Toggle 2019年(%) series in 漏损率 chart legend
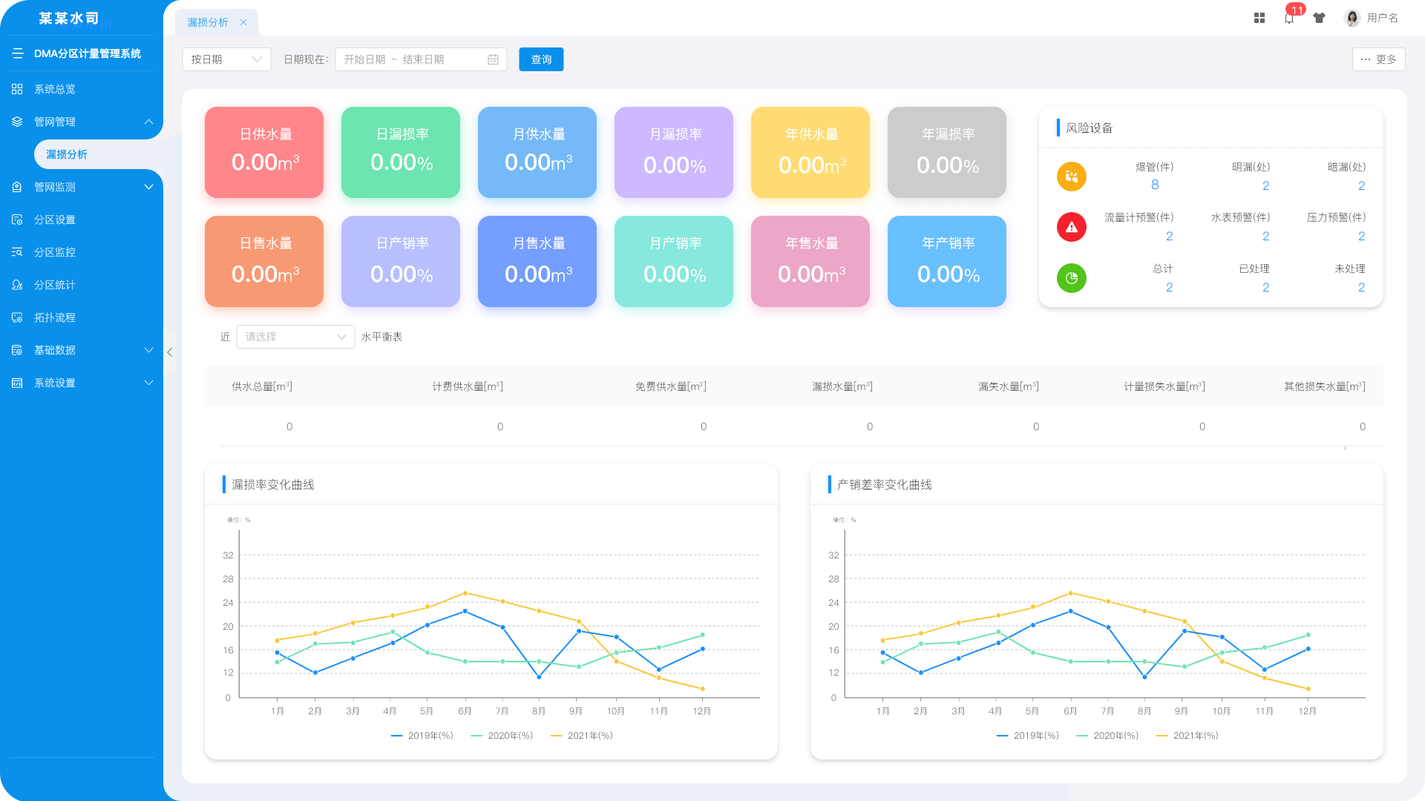The image size is (1425, 801). 422,736
